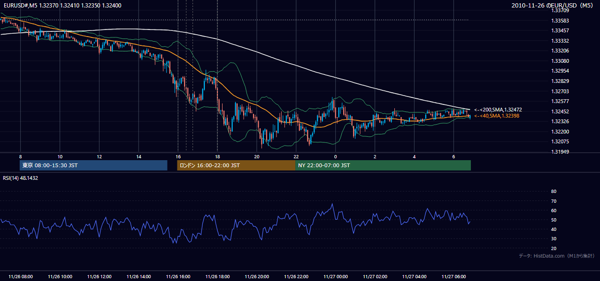The image size is (600, 281).
Task: Click the RSI(14) 48.1432 indicator label
Action: point(21,178)
